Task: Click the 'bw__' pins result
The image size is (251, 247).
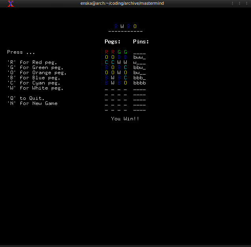Action: (x=140, y=73)
